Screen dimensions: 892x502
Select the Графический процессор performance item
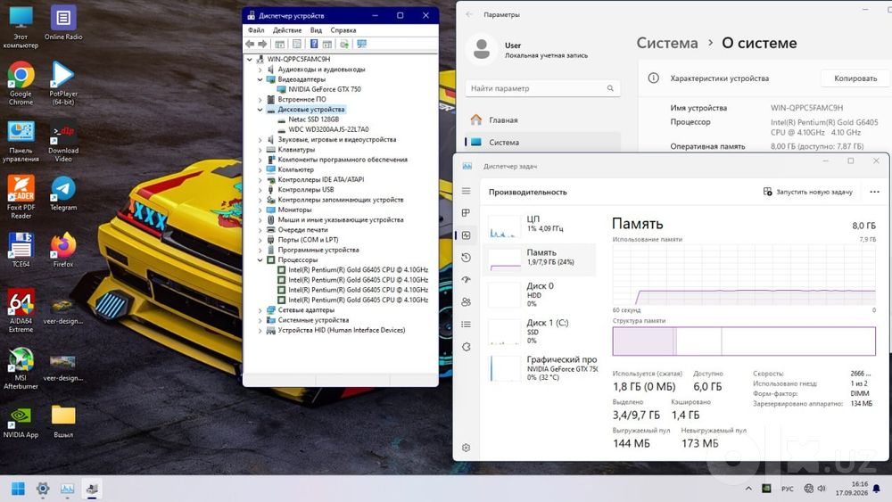[x=540, y=368]
